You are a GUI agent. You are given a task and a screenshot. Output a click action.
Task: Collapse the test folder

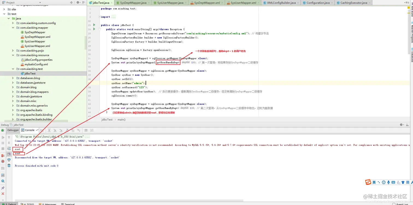tap(4, 14)
